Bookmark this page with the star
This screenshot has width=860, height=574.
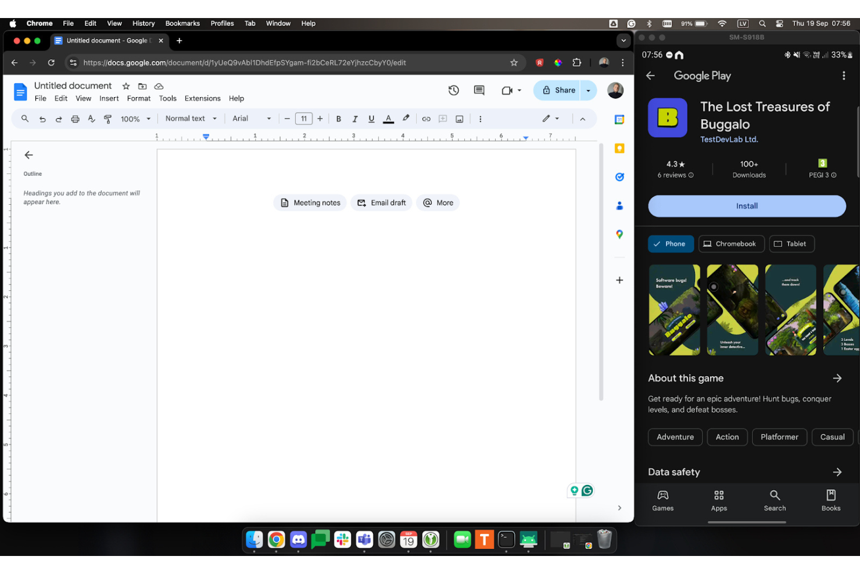[x=514, y=63]
